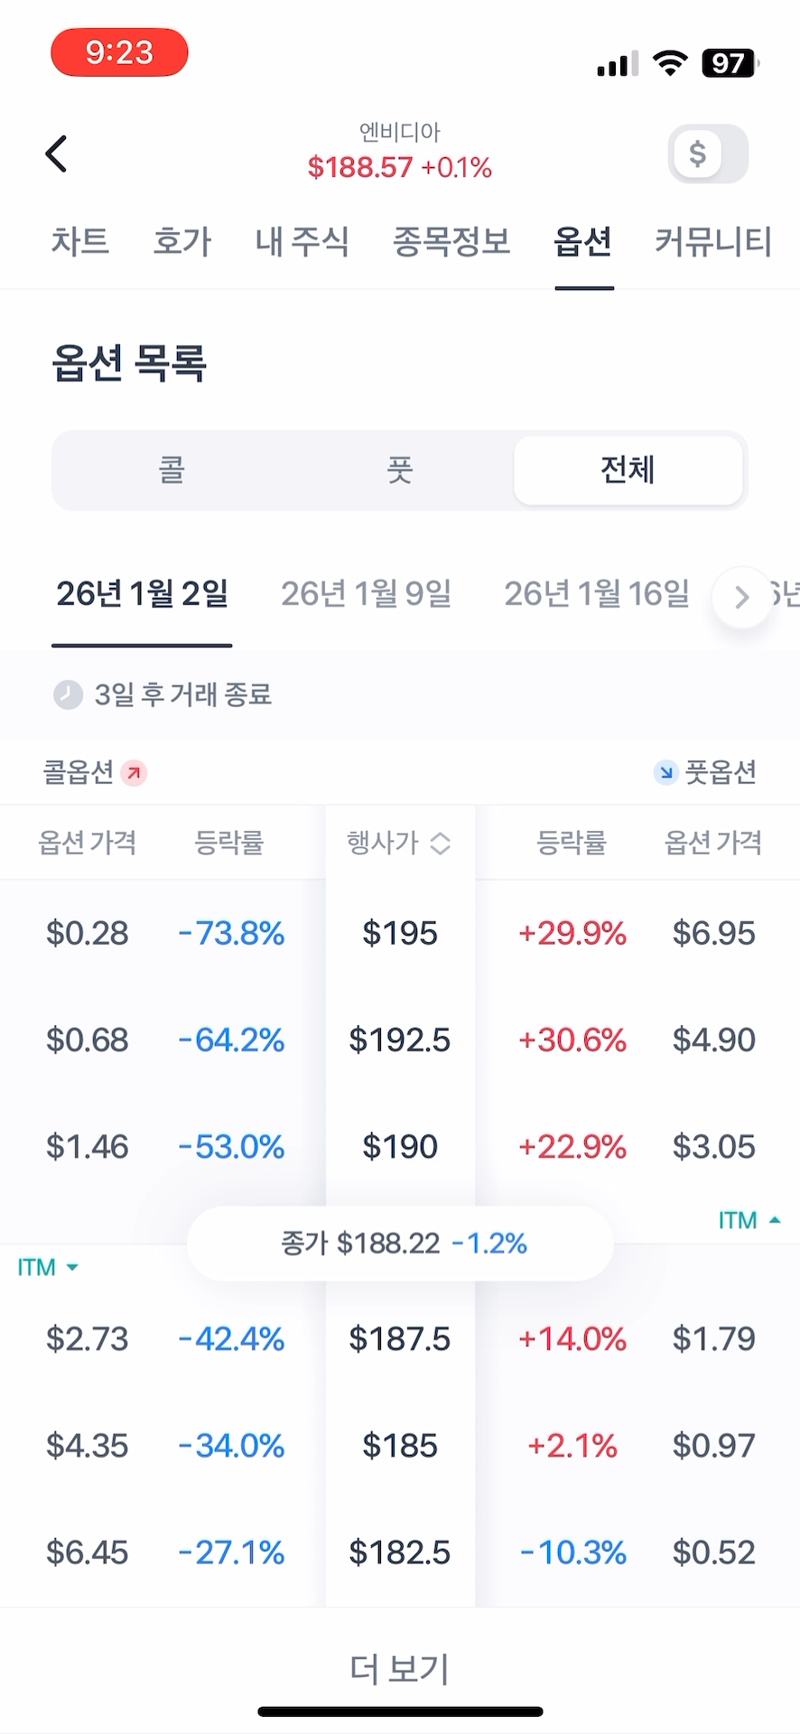Select the 전체 segment option

[628, 471]
